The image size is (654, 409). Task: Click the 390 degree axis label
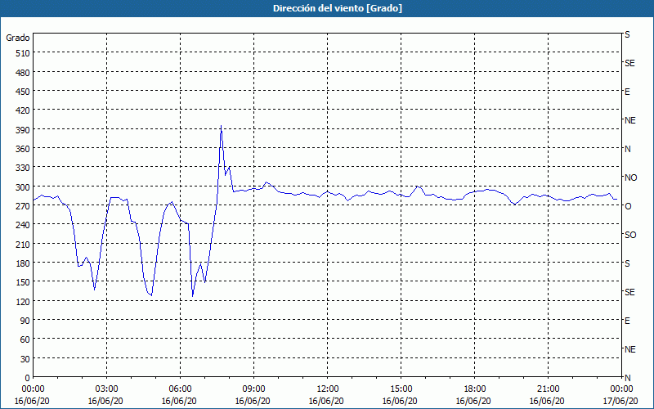(x=24, y=130)
